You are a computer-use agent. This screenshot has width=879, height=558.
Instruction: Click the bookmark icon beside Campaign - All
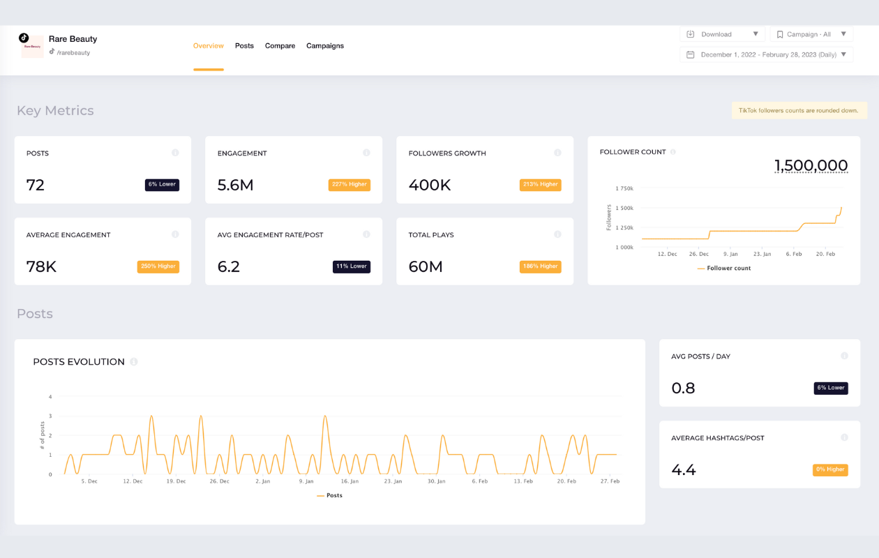tap(780, 34)
